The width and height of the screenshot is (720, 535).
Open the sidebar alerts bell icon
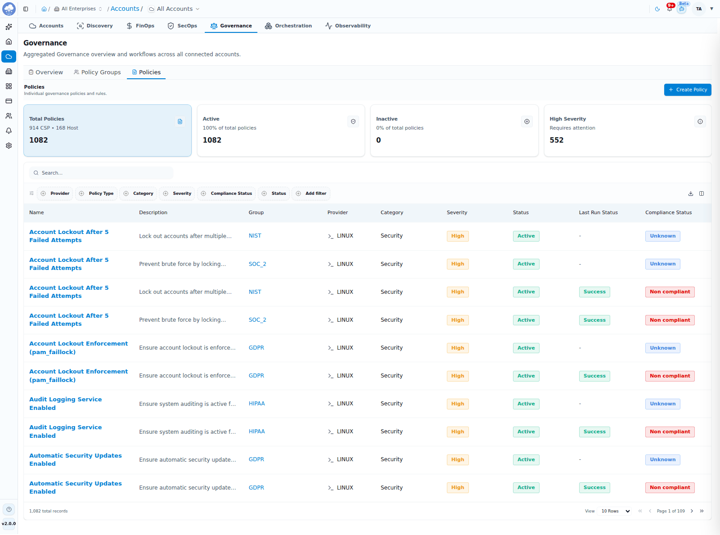click(9, 131)
